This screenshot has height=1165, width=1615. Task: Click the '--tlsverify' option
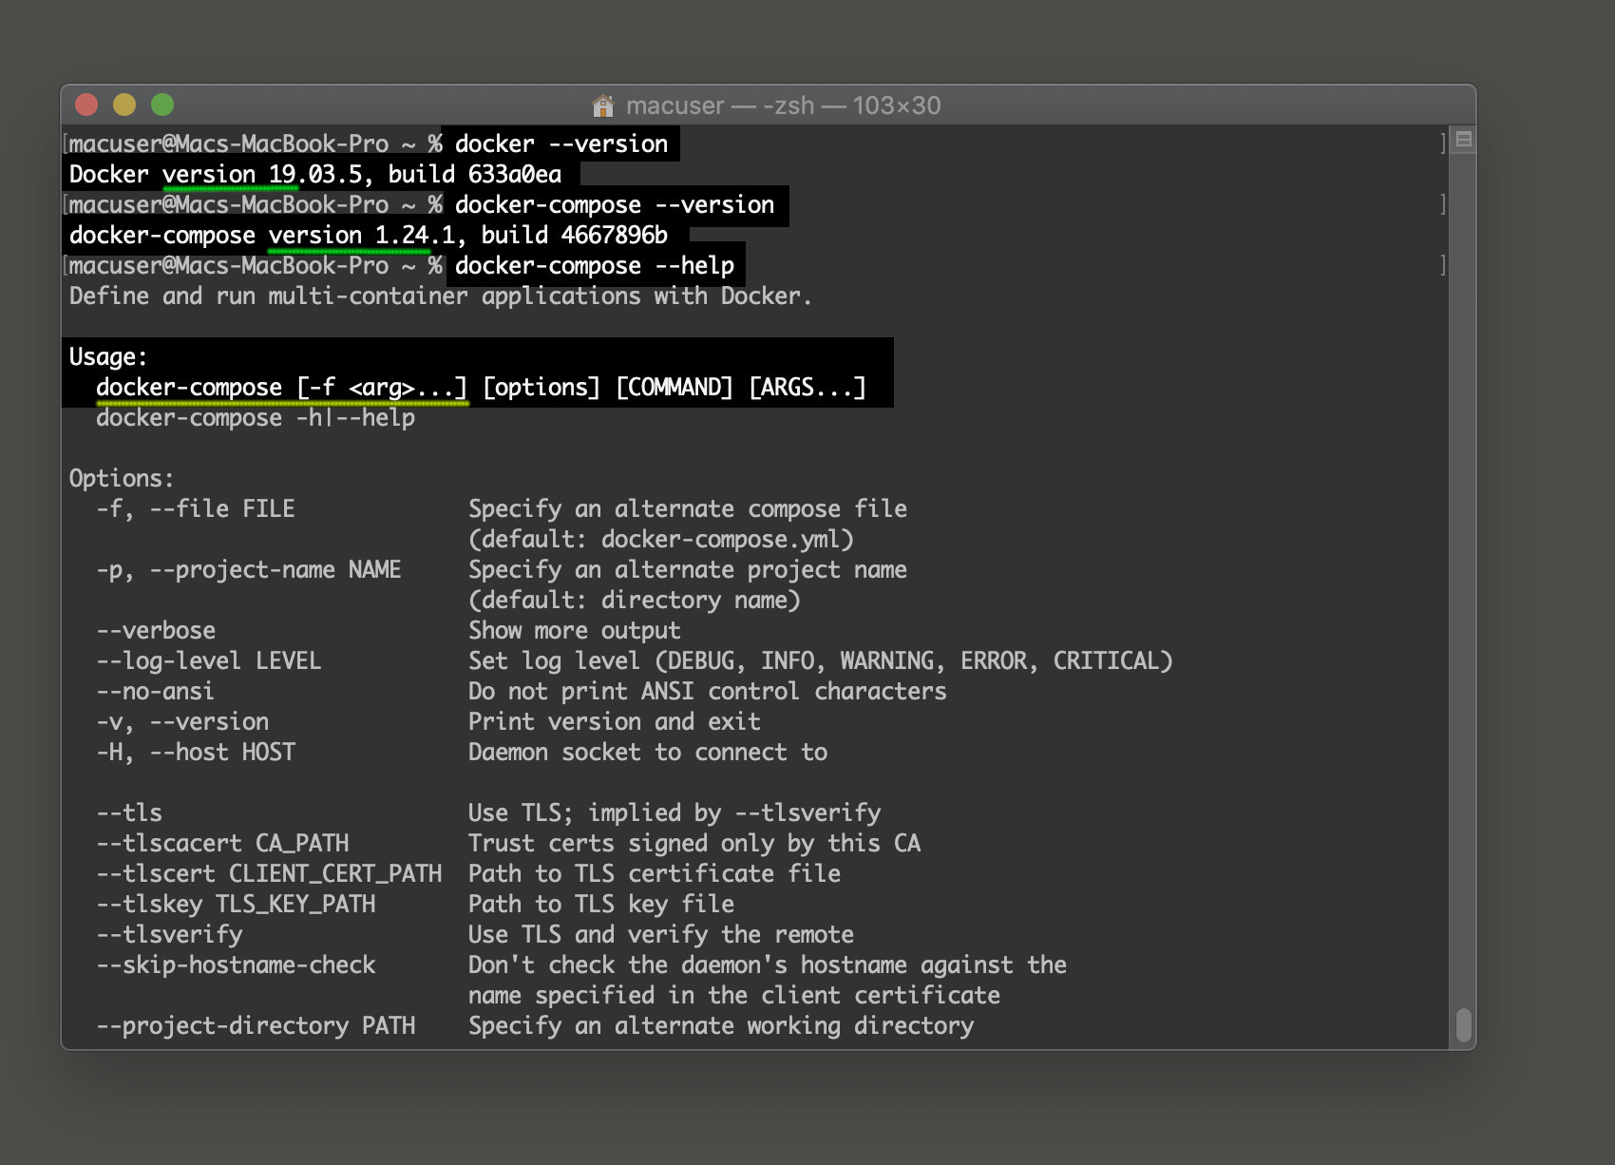pyautogui.click(x=169, y=935)
